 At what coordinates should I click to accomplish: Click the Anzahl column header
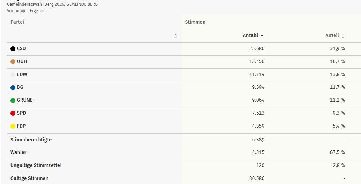point(250,35)
